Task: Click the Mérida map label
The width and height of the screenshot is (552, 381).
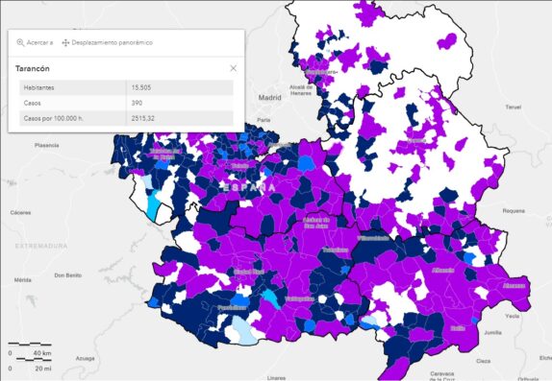Action: (x=23, y=280)
